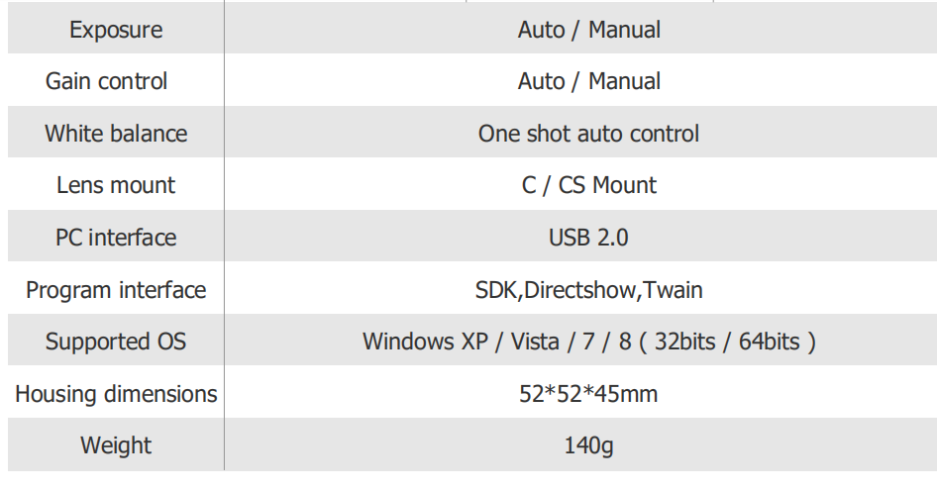
Task: Click the Housing dimensions label
Action: point(115,394)
